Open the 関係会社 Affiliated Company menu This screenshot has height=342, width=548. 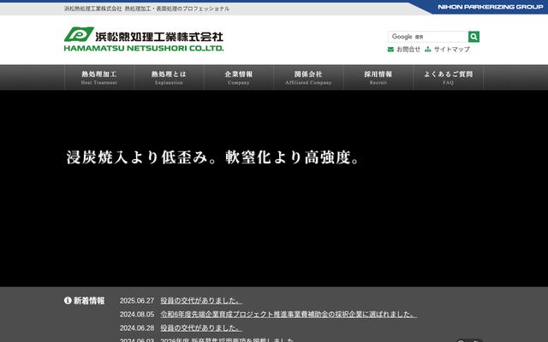click(308, 78)
